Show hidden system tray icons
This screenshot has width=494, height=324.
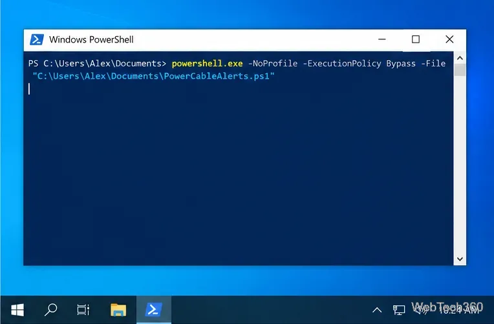(377, 310)
